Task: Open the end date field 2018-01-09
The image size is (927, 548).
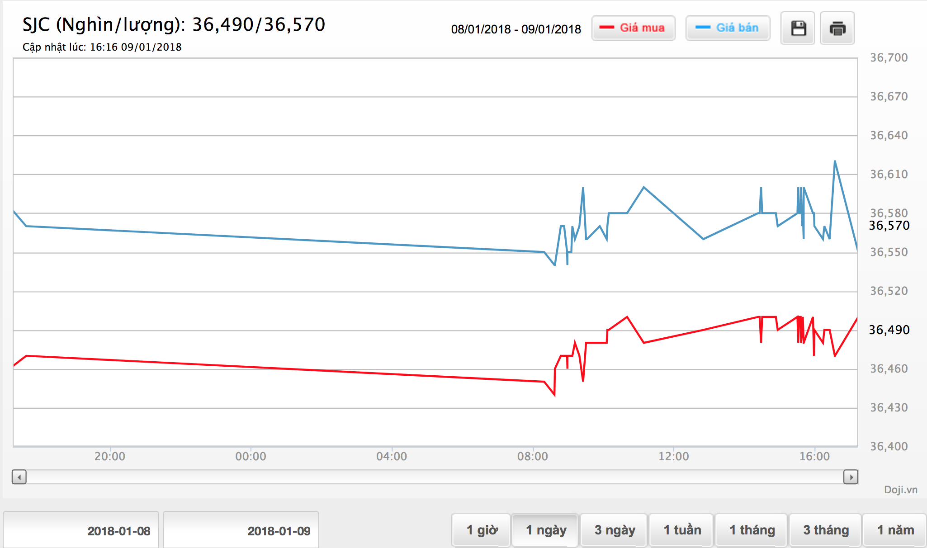Action: pos(241,530)
